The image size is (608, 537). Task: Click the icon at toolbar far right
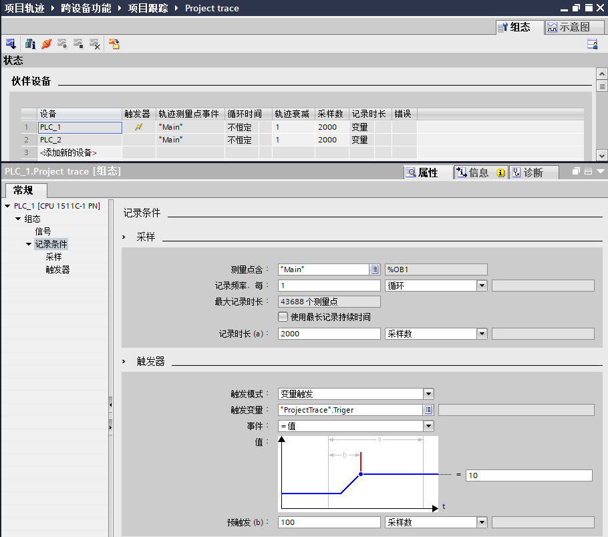(592, 44)
